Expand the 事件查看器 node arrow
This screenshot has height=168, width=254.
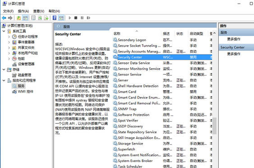[9, 42]
